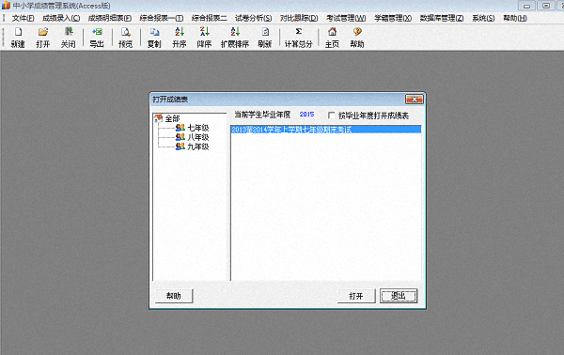564x355 pixels.
Task: Enable 按毕业年度打开成绩表 checkbox
Action: pyautogui.click(x=331, y=116)
